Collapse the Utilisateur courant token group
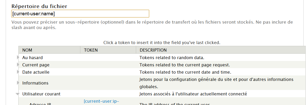This screenshot has width=308, height=105. coord(18,94)
